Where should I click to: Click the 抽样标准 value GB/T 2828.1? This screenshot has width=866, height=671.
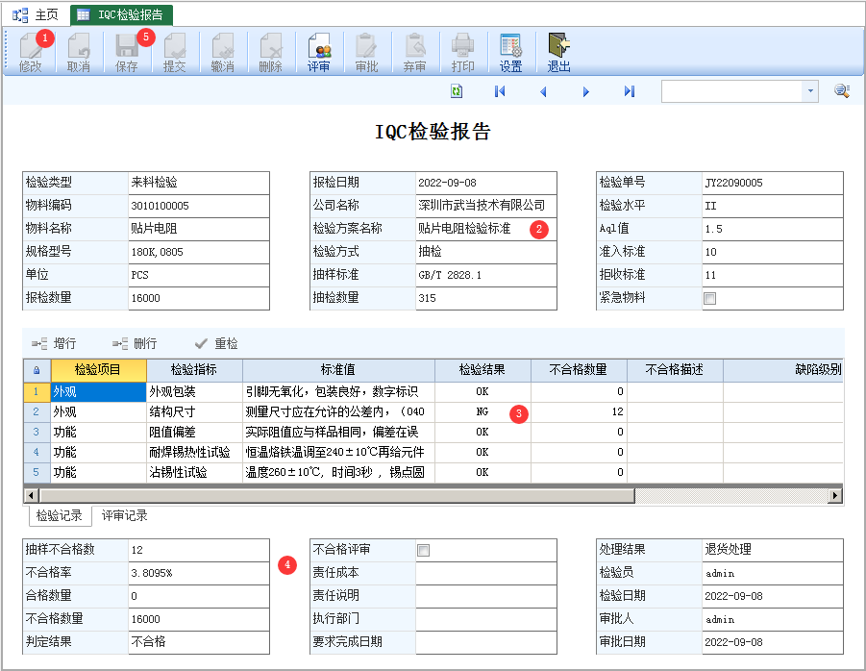(x=486, y=275)
